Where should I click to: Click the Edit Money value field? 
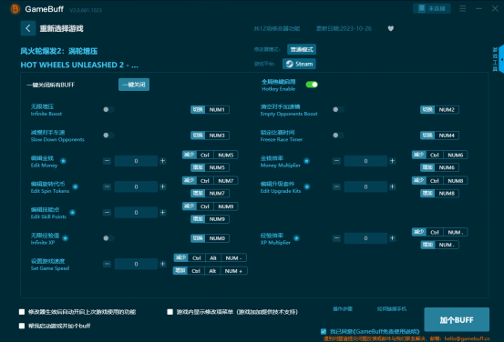click(136, 161)
